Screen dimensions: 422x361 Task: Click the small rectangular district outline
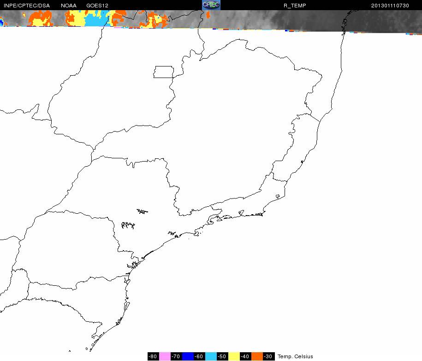164,72
